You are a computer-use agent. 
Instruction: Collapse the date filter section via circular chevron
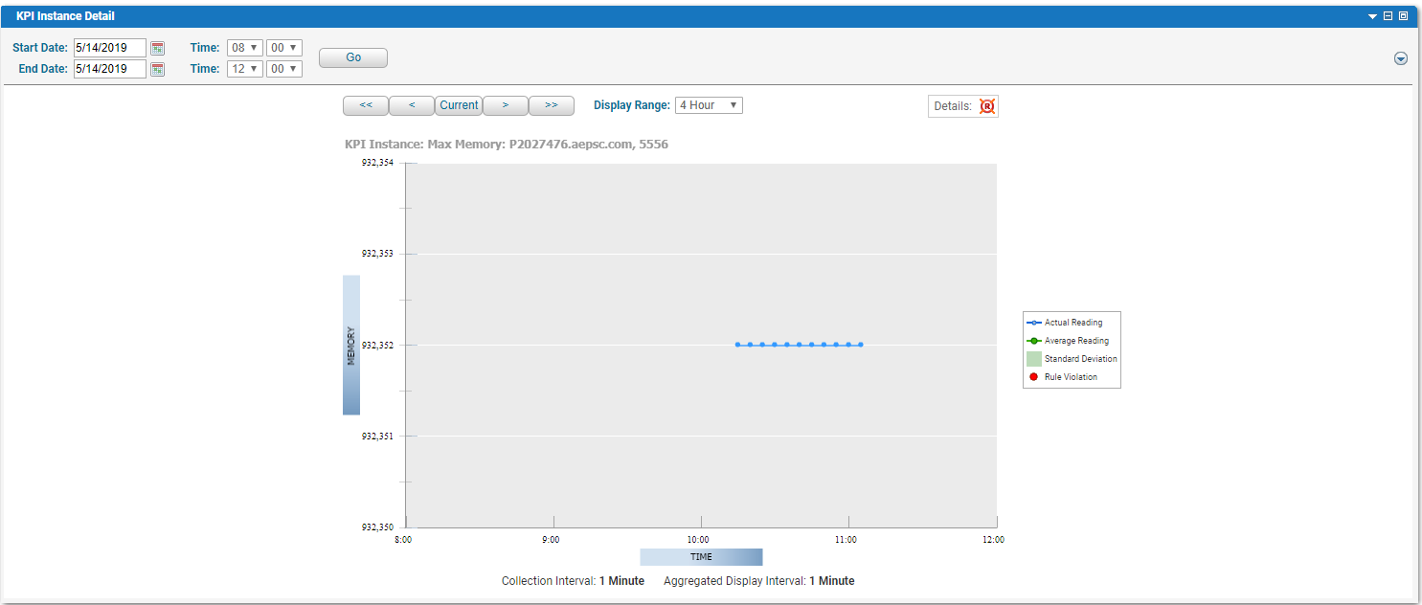pos(1400,57)
